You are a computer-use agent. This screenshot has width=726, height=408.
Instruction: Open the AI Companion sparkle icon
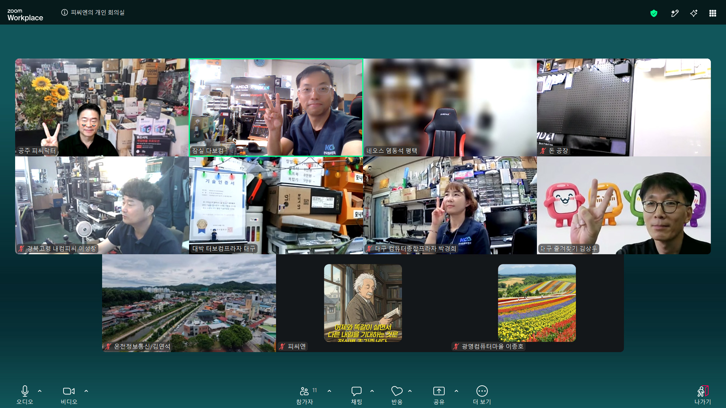tap(693, 14)
